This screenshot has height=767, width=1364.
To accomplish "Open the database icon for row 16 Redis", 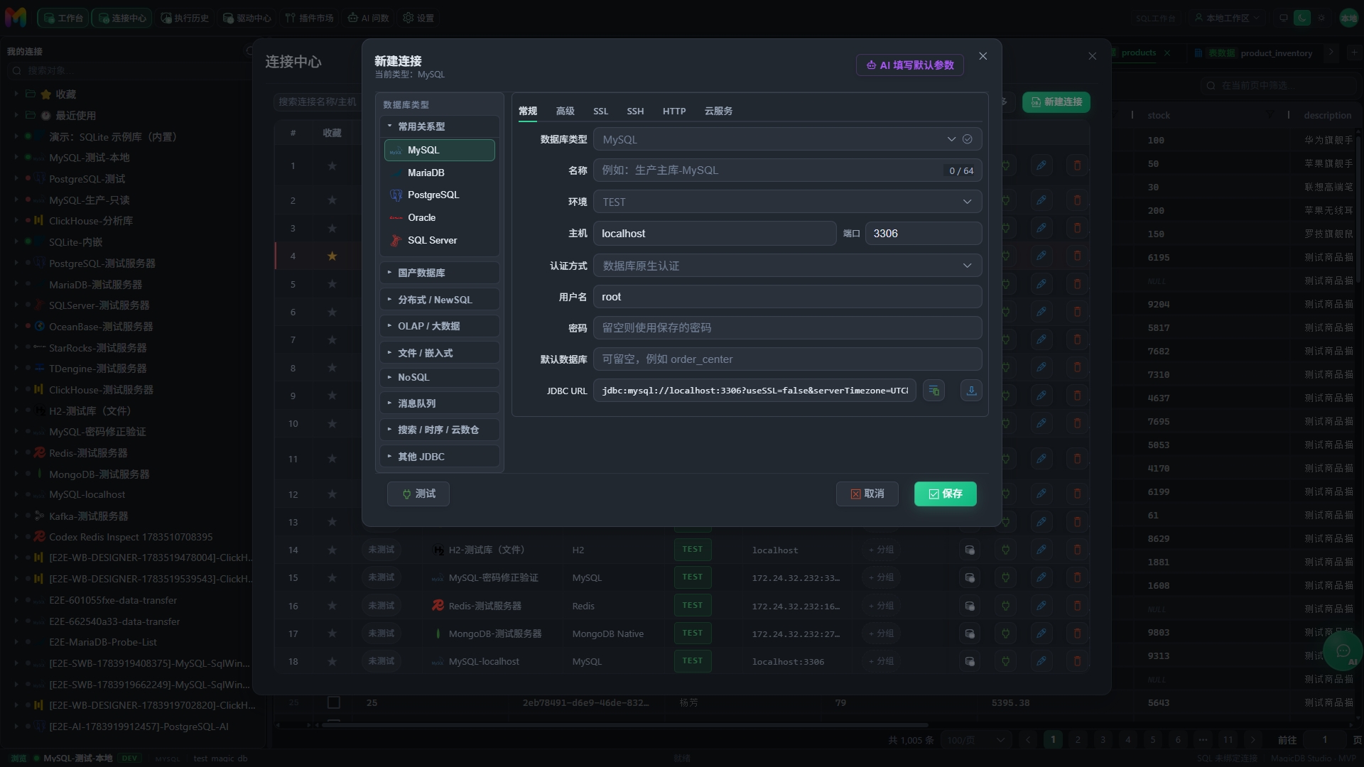I will tap(969, 606).
